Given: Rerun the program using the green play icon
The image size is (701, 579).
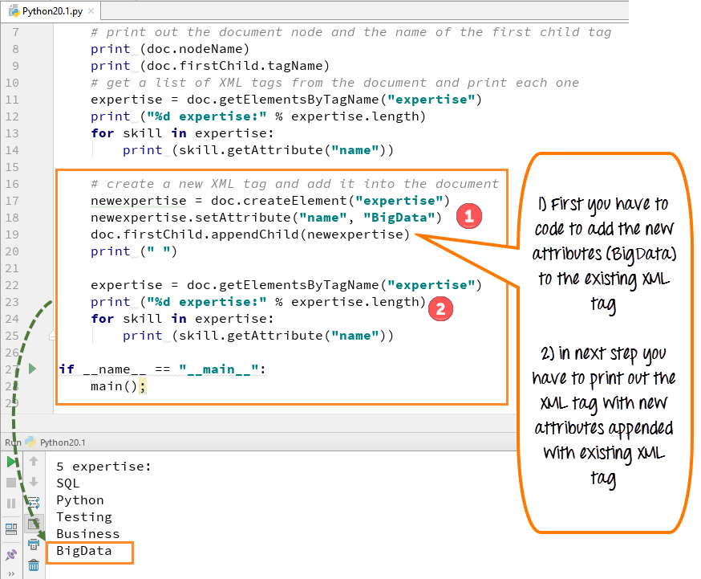Looking at the screenshot, I should tap(11, 461).
